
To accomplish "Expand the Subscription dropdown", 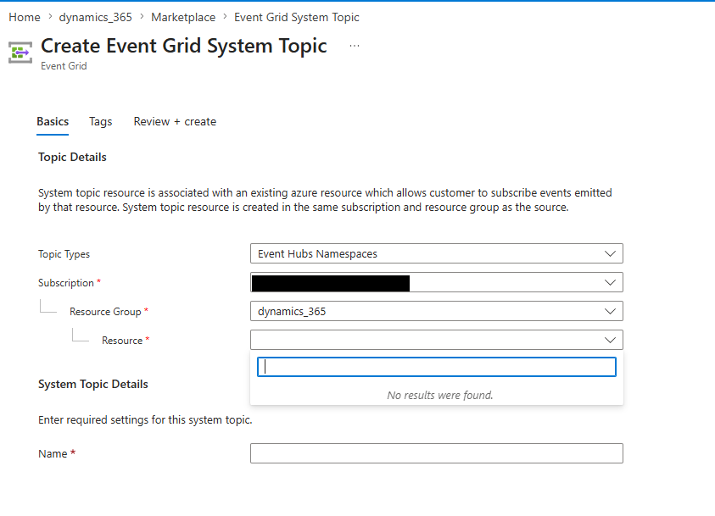I will coord(437,282).
